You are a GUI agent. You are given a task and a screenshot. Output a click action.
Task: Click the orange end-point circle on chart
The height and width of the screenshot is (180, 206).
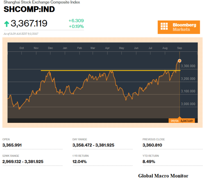(179, 60)
